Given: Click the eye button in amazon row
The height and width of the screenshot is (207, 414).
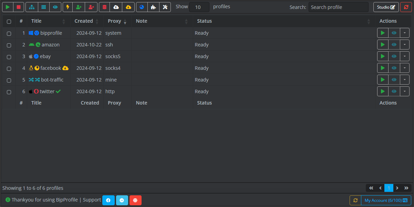Looking at the screenshot, I should tap(394, 45).
